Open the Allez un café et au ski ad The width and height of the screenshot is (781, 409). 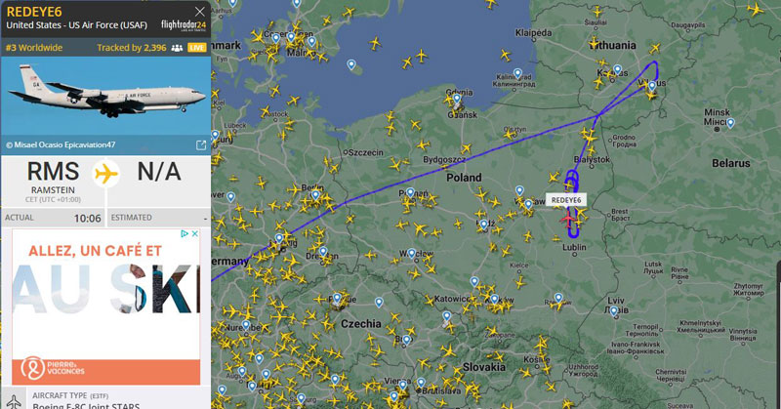(x=105, y=307)
